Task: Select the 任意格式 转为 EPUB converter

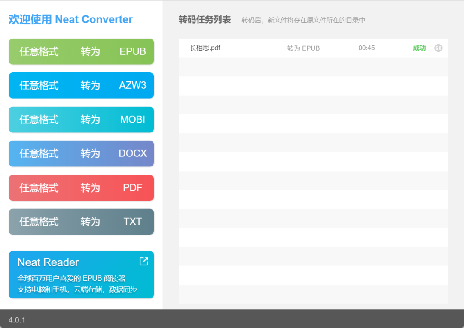Action: (81, 51)
